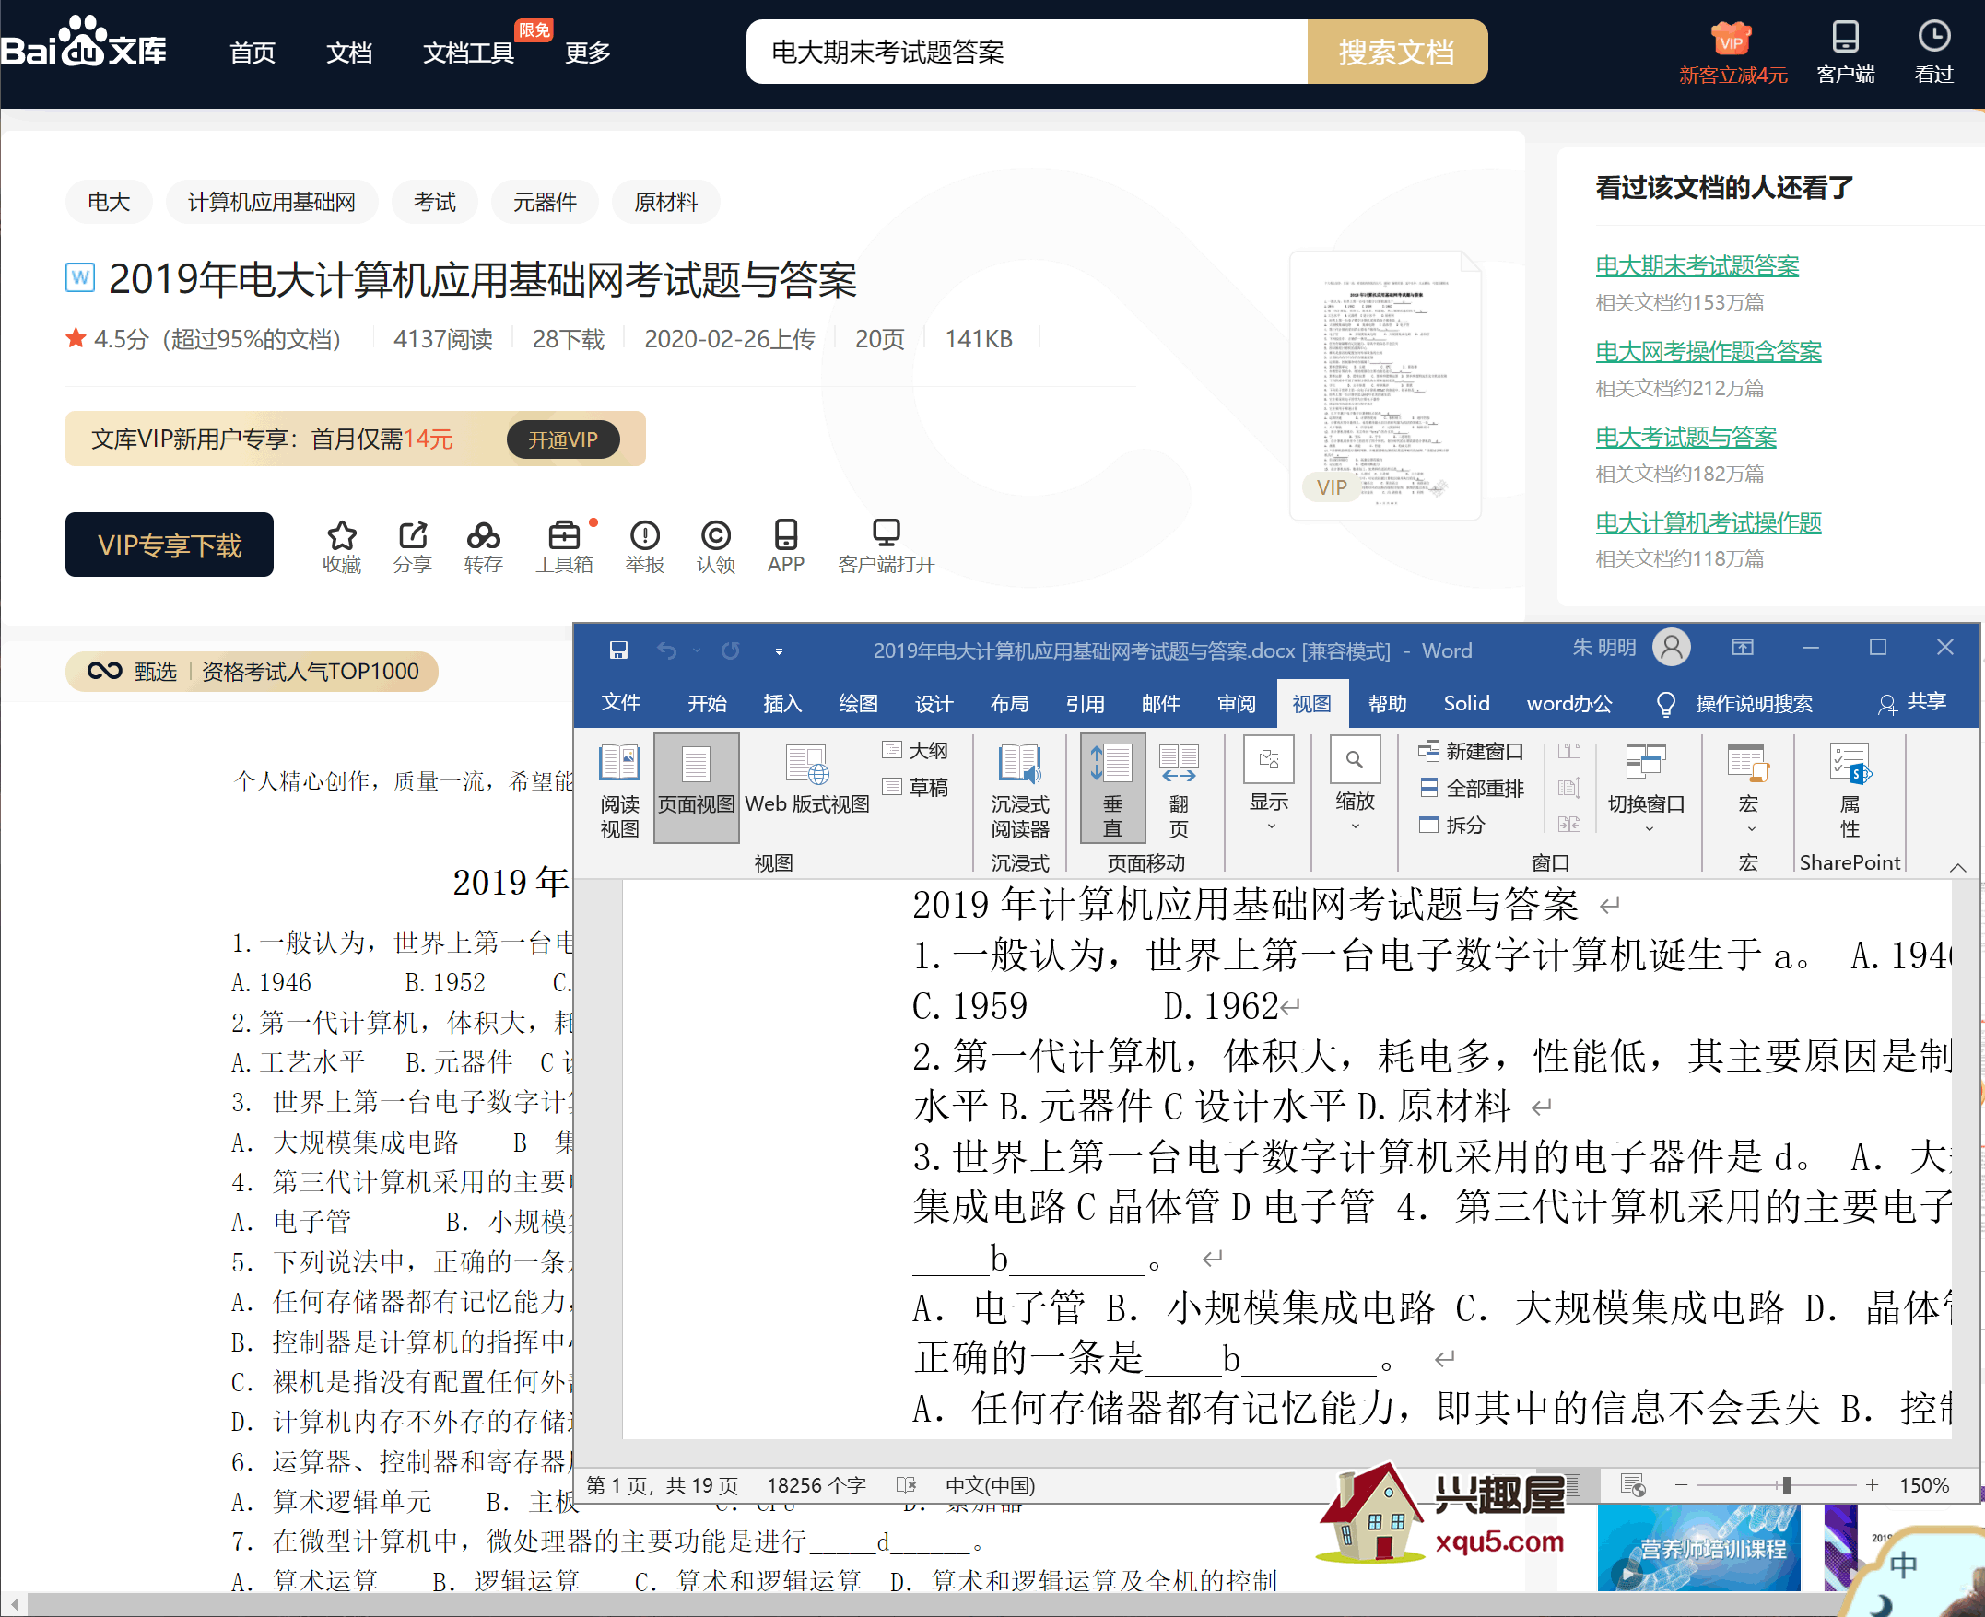Click 搜索文档 search button
The height and width of the screenshot is (1617, 1985).
[1396, 53]
